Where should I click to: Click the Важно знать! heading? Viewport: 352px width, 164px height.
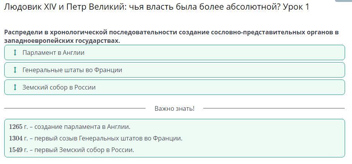point(174,108)
